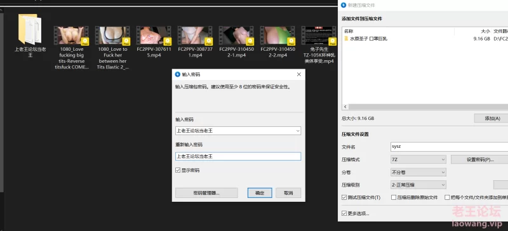Uncheck the 显示密码 checkbox
This screenshot has height=231, width=508.
[x=178, y=170]
